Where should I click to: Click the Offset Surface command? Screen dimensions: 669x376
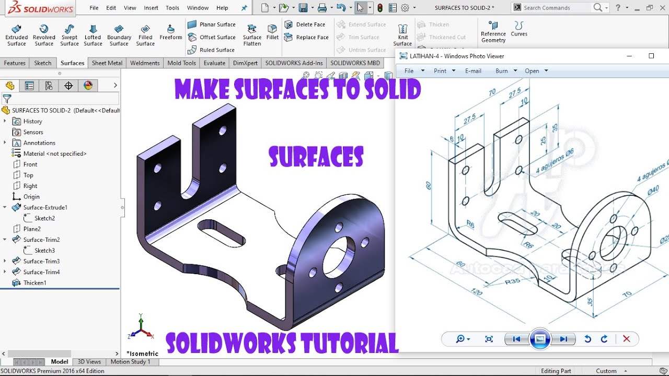[x=212, y=37]
